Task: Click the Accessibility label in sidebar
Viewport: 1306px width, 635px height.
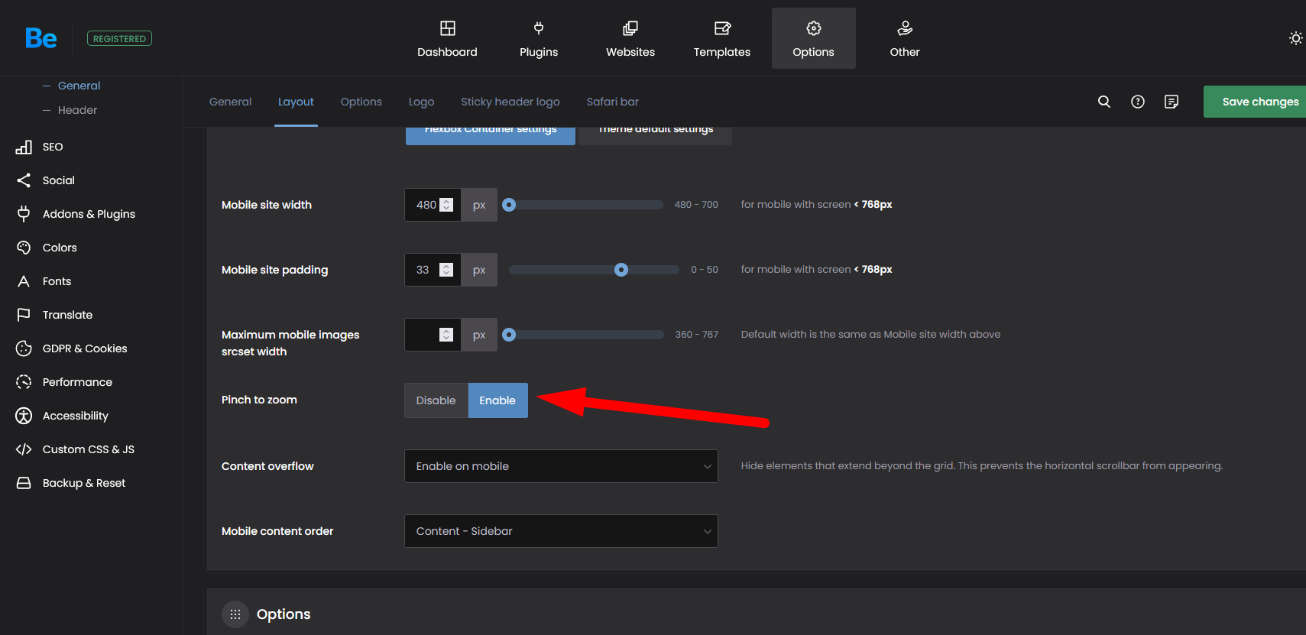Action: [76, 416]
